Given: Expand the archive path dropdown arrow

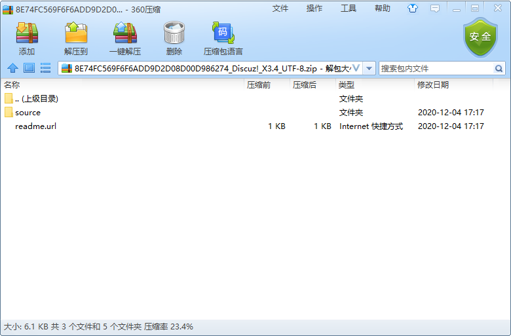Looking at the screenshot, I should [x=369, y=68].
